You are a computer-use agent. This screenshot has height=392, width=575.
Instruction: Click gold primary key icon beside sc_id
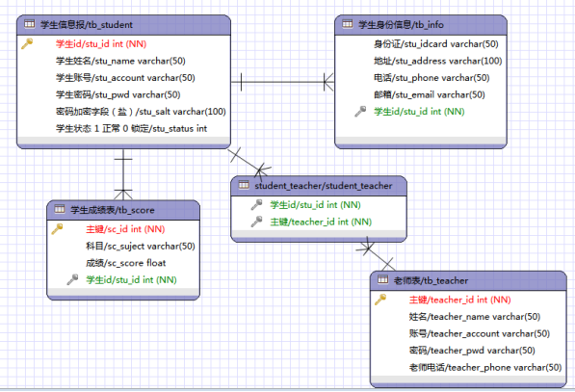coord(57,229)
